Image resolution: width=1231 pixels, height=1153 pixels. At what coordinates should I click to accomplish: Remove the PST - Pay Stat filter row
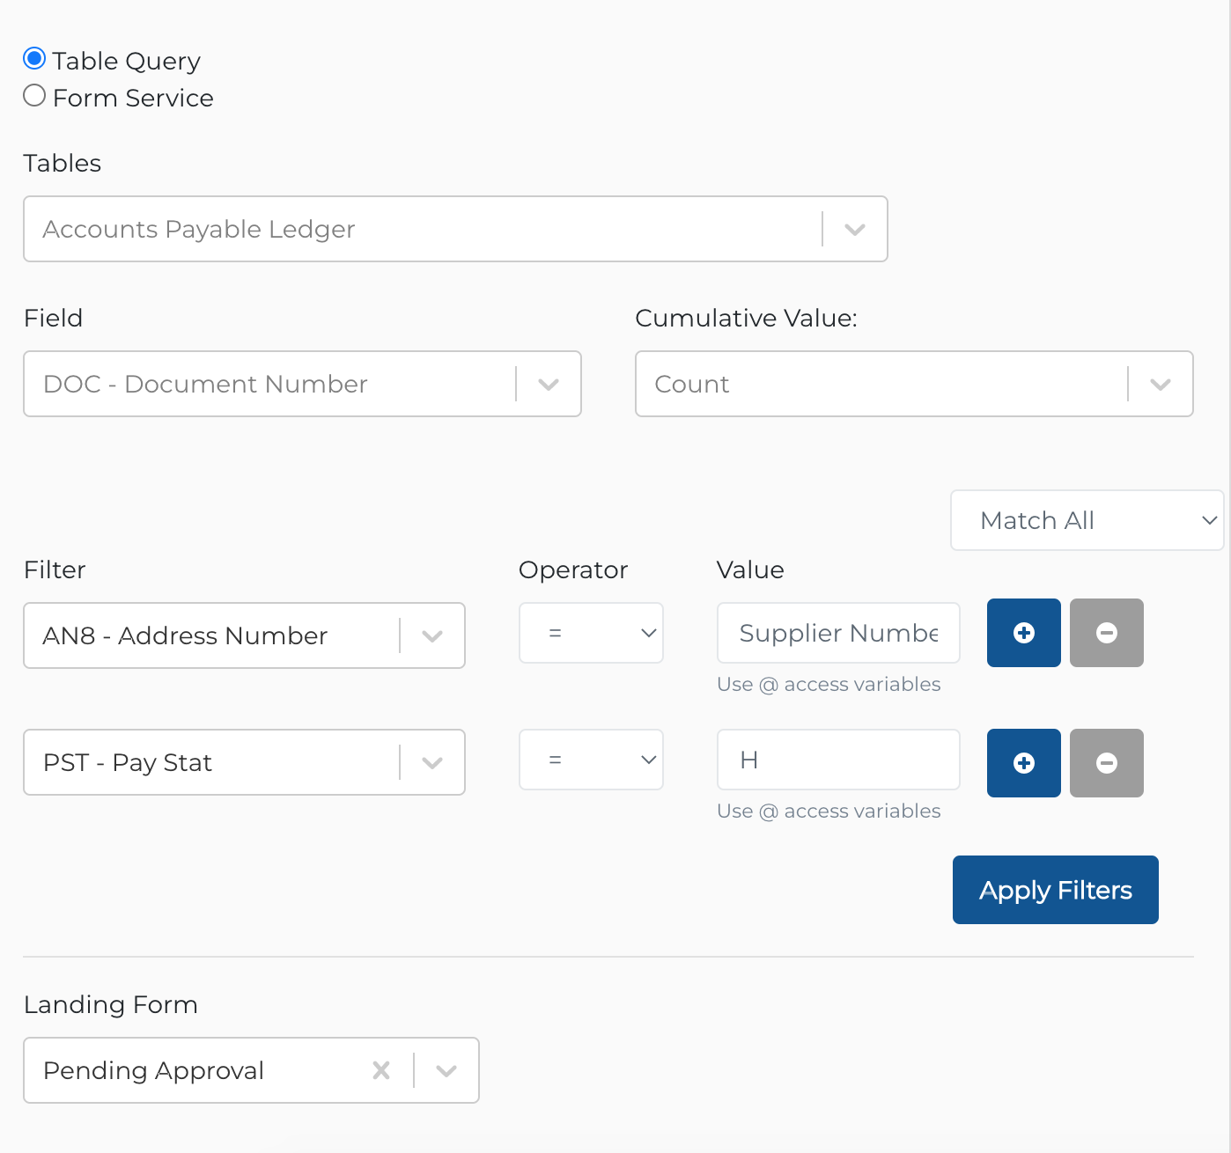1107,763
